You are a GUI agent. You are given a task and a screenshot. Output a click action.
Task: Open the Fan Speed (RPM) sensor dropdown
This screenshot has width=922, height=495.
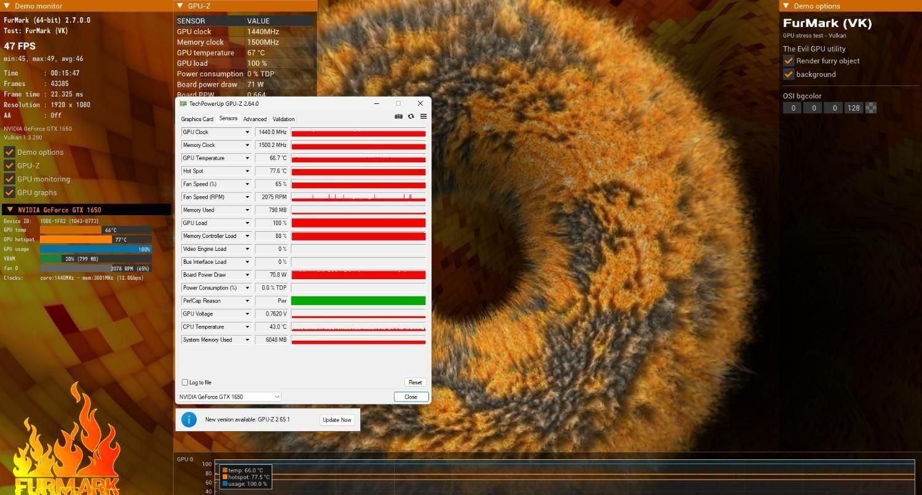click(x=248, y=197)
